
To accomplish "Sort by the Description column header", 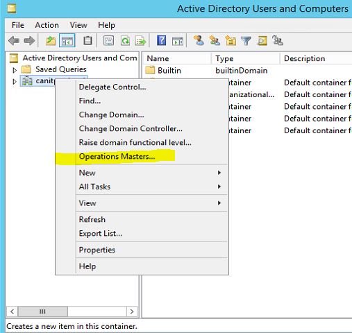I will tap(316, 58).
